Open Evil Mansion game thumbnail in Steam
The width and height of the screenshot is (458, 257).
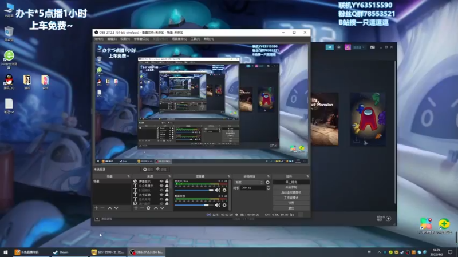click(325, 119)
